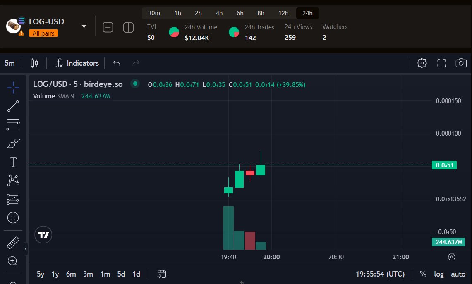Screen dimensions: 472x284
Task: Open the Fibonacci retracement tool
Action: (12, 124)
